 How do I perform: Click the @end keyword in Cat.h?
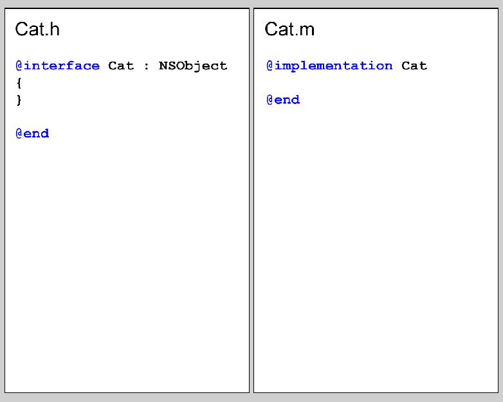pos(32,134)
